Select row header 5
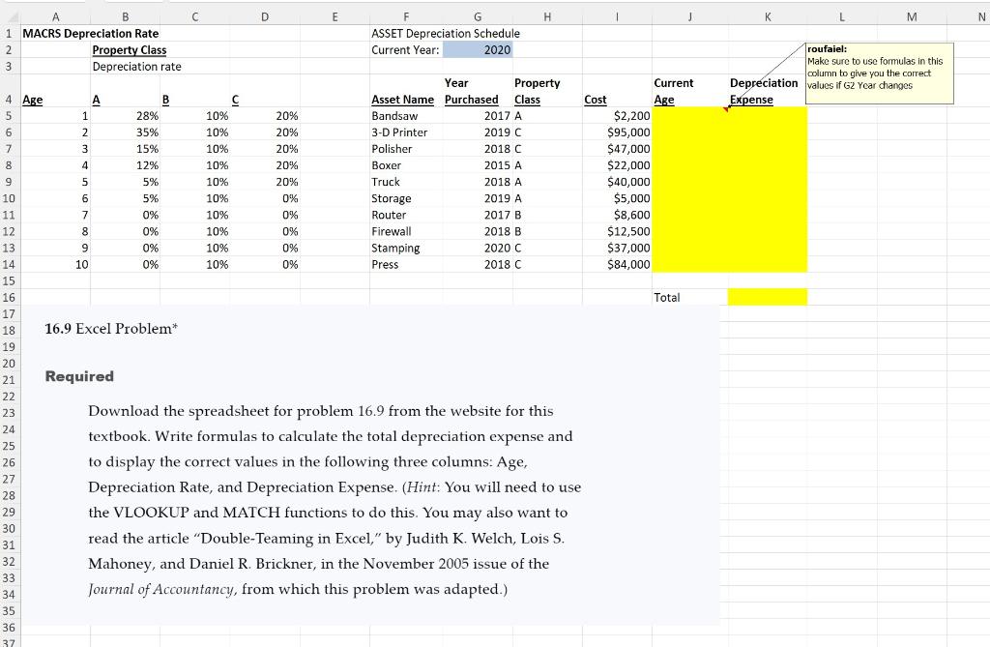The height and width of the screenshot is (647, 990). (x=10, y=115)
